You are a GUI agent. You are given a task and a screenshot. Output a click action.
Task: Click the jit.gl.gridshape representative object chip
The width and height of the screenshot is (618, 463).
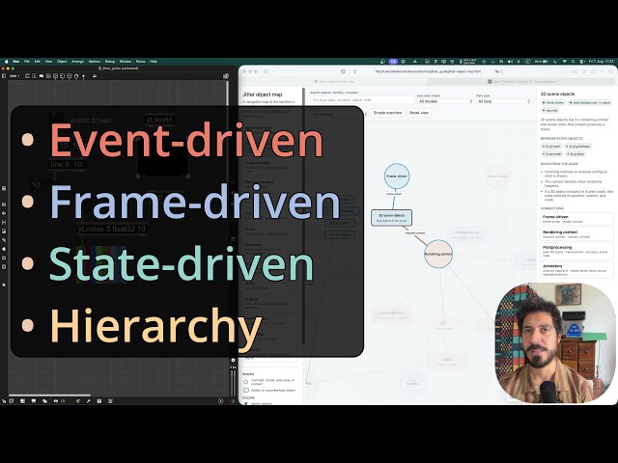coord(578,147)
